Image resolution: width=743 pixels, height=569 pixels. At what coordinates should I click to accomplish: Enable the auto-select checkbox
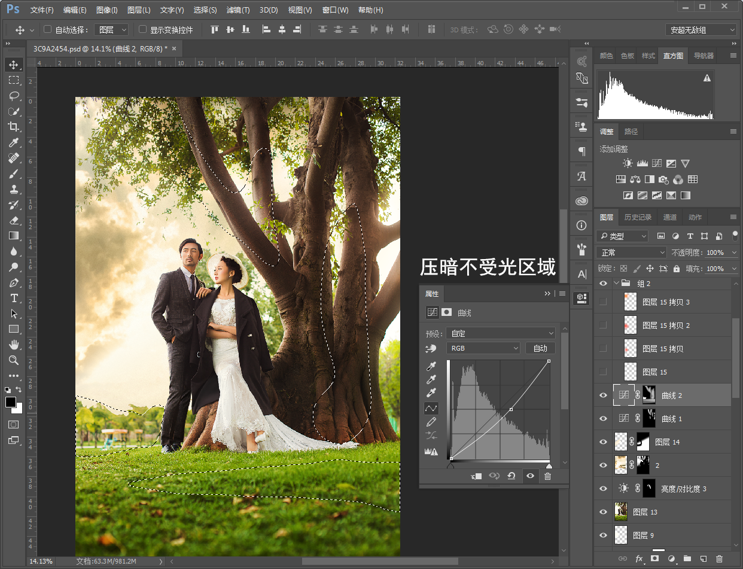[x=48, y=29]
